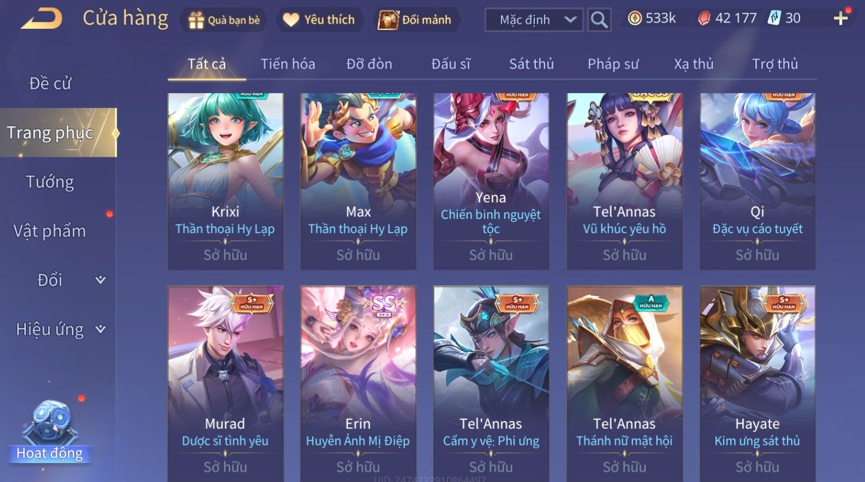Open the Đổi mảnh button
865x482 pixels.
click(x=414, y=20)
